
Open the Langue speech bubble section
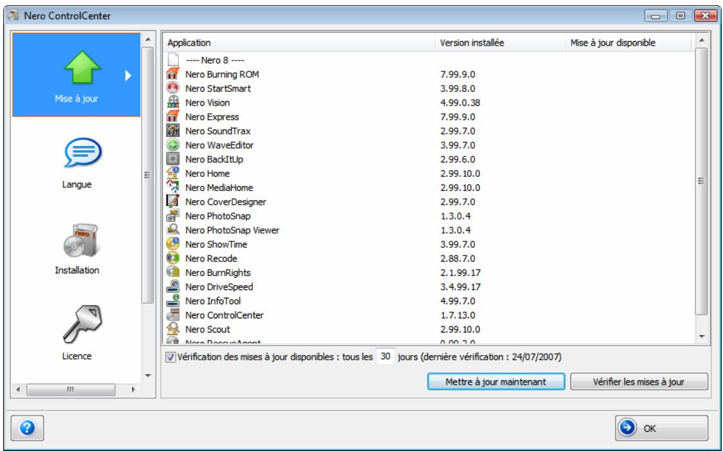point(82,153)
